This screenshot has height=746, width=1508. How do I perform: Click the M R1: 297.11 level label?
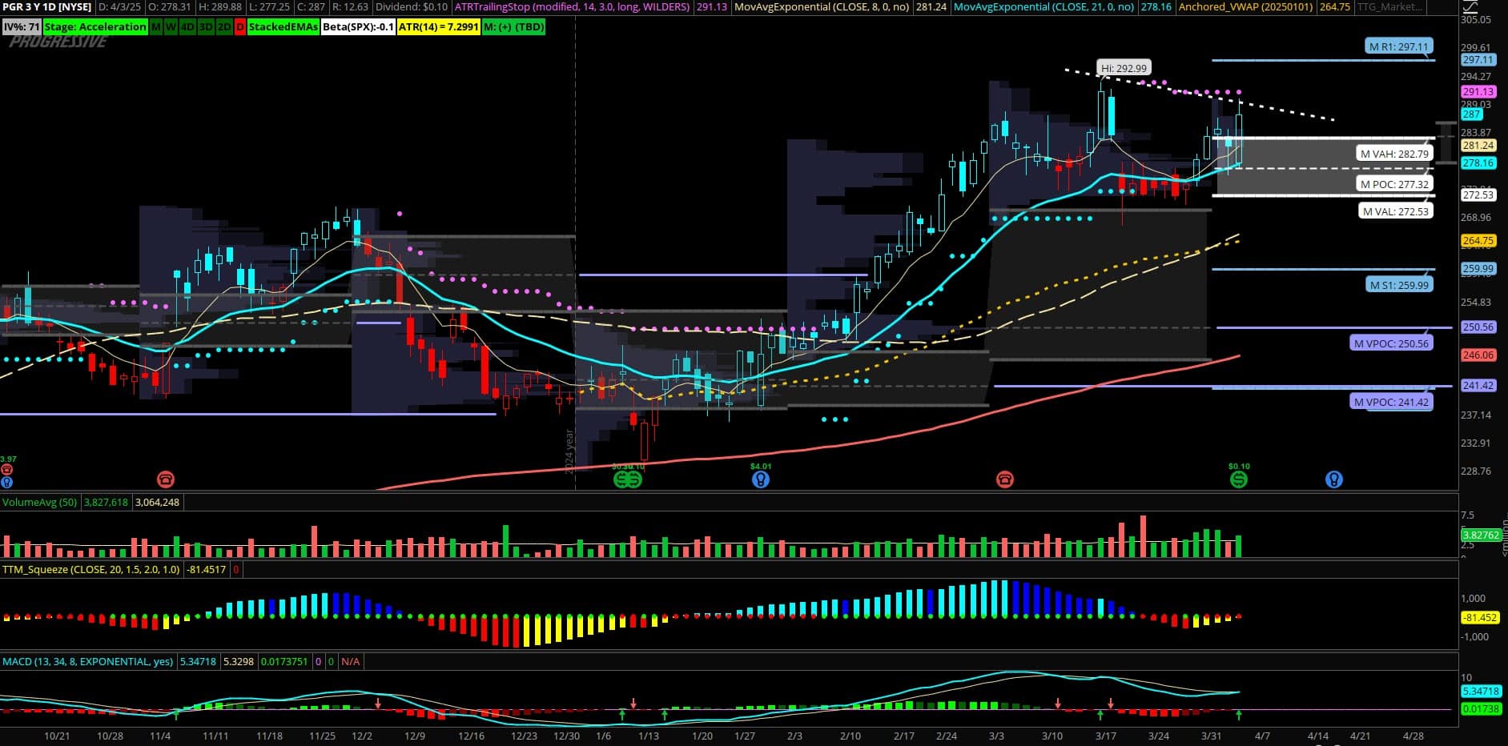tap(1398, 46)
